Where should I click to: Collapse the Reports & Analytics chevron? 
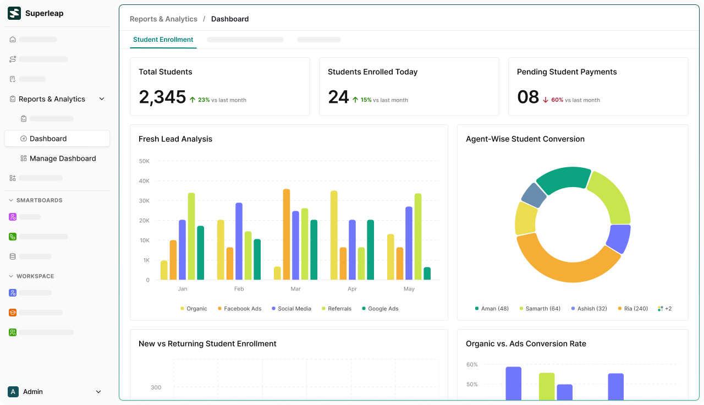click(x=102, y=99)
